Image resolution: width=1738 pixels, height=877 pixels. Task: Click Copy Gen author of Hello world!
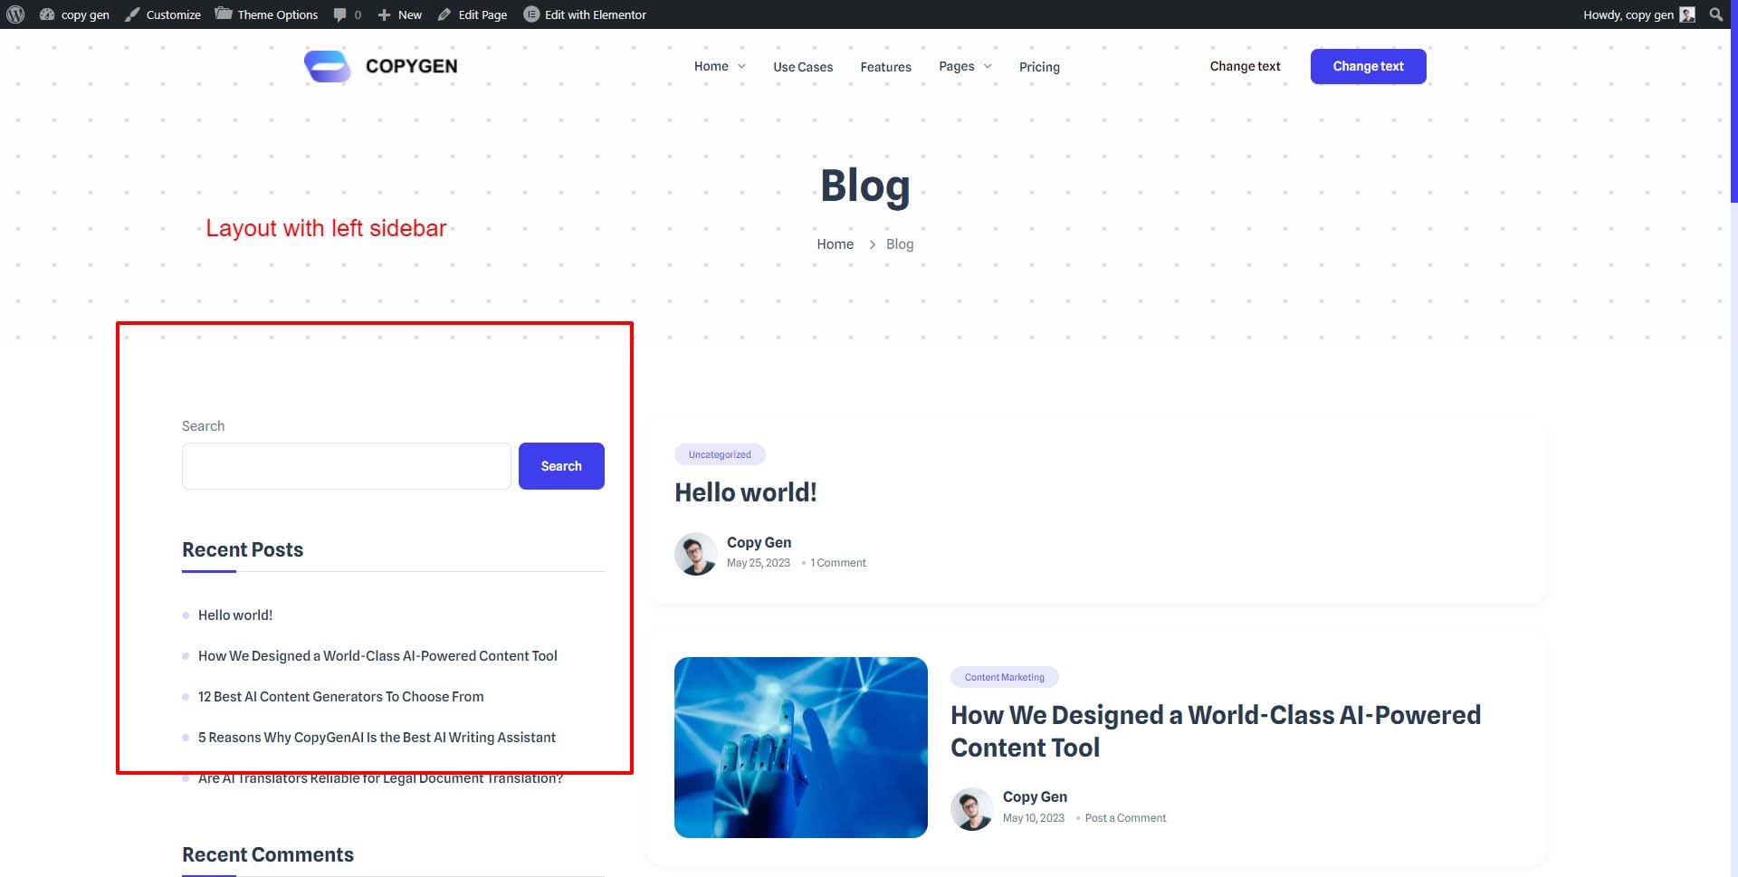point(759,542)
